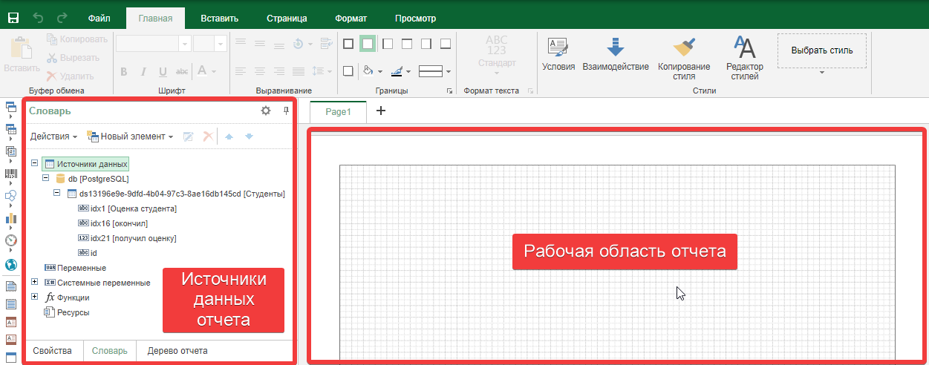Switch to the Формат ribbon tab
Screen dimensions: 929x365
(351, 19)
